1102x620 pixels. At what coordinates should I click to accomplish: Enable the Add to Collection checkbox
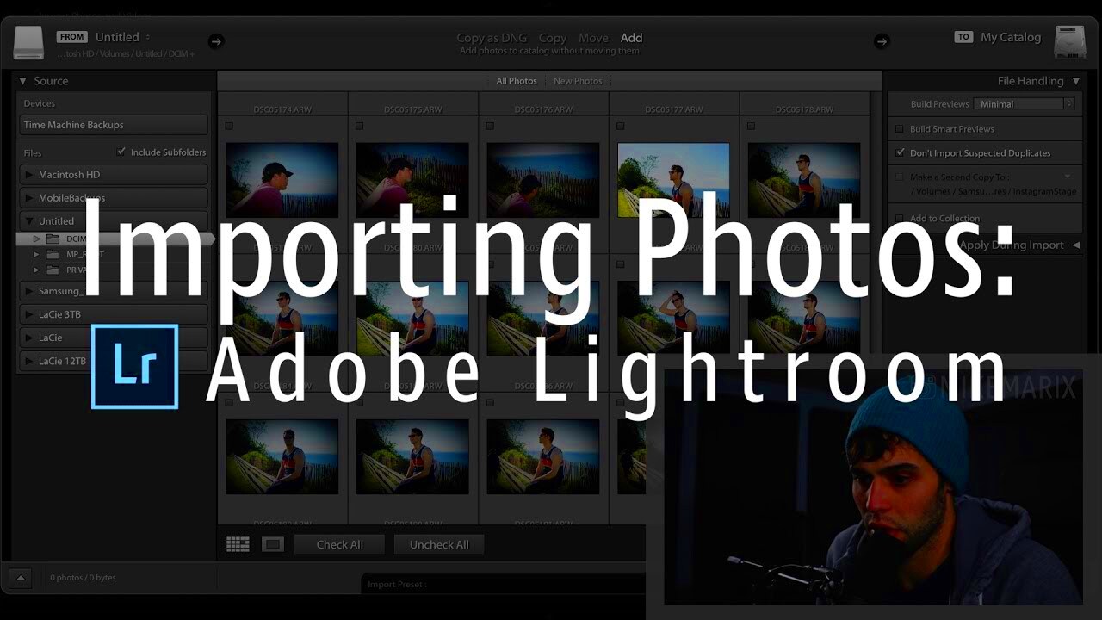[901, 219]
